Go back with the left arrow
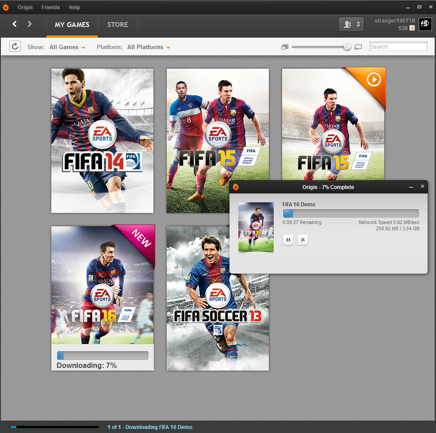Viewport: 436px width, 433px height. pos(15,24)
